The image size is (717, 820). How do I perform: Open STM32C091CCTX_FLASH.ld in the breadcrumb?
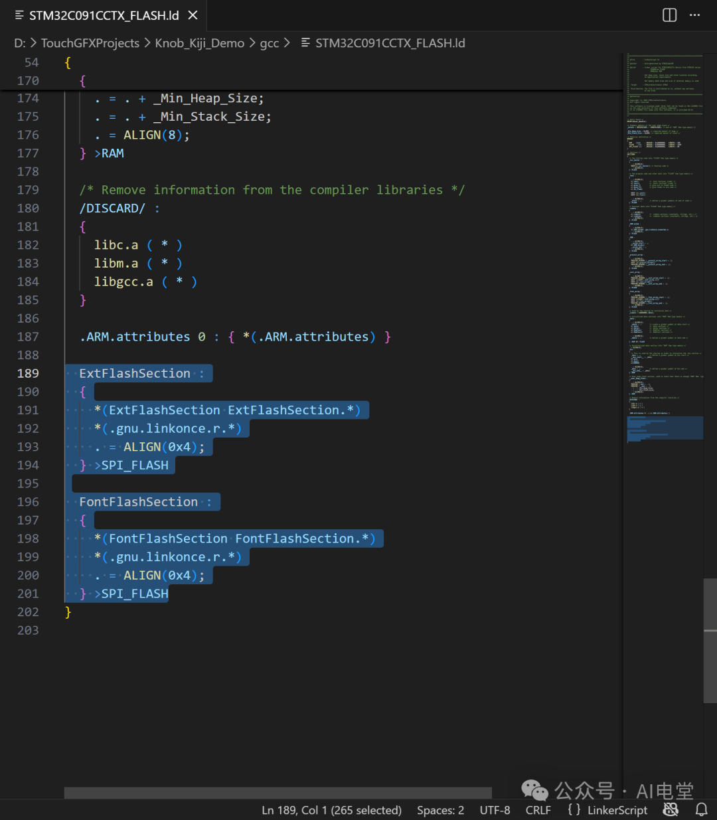[x=390, y=42]
